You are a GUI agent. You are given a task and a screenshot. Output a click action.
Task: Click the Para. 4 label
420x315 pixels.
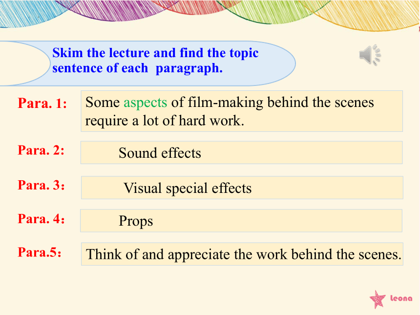(x=41, y=219)
